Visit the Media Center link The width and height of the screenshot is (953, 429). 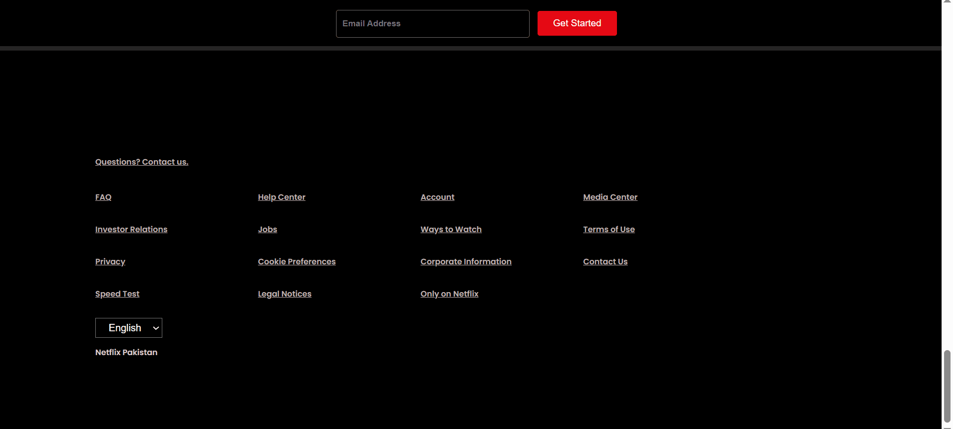pyautogui.click(x=610, y=197)
